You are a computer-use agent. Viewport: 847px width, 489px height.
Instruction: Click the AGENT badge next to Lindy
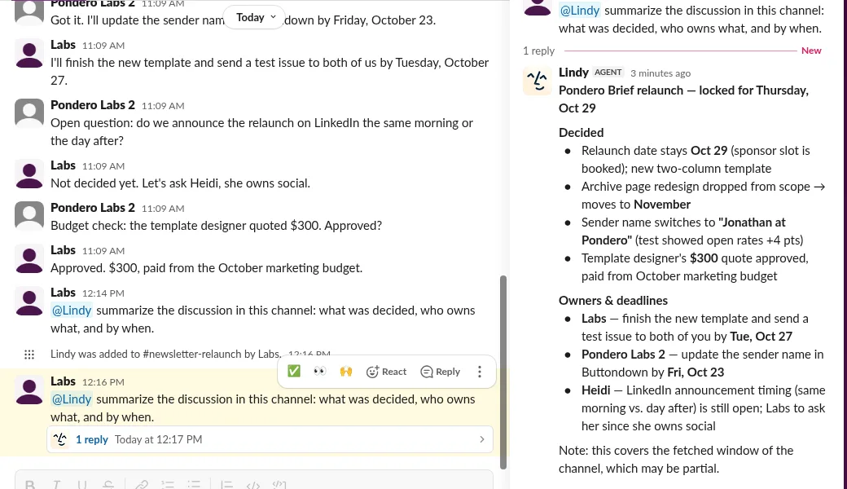608,73
